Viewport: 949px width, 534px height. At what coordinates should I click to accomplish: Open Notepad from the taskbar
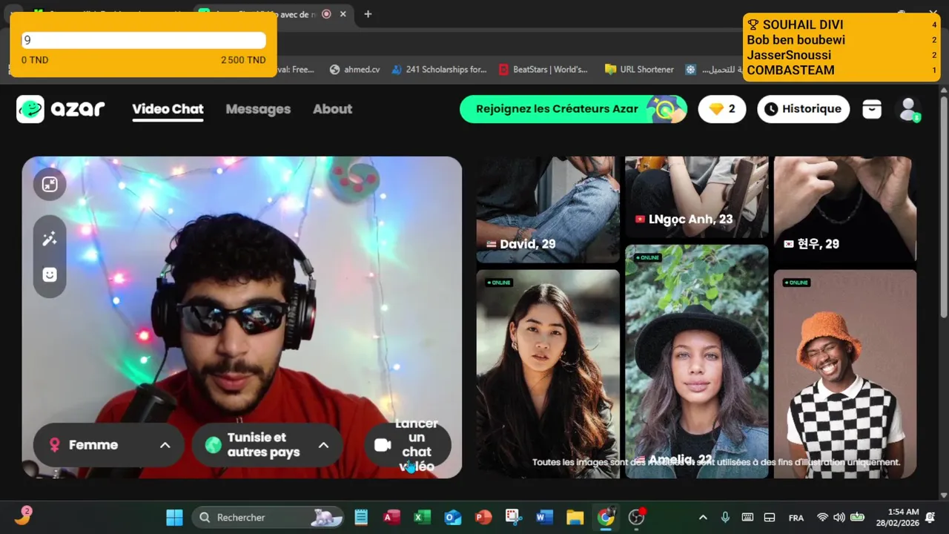(x=361, y=517)
